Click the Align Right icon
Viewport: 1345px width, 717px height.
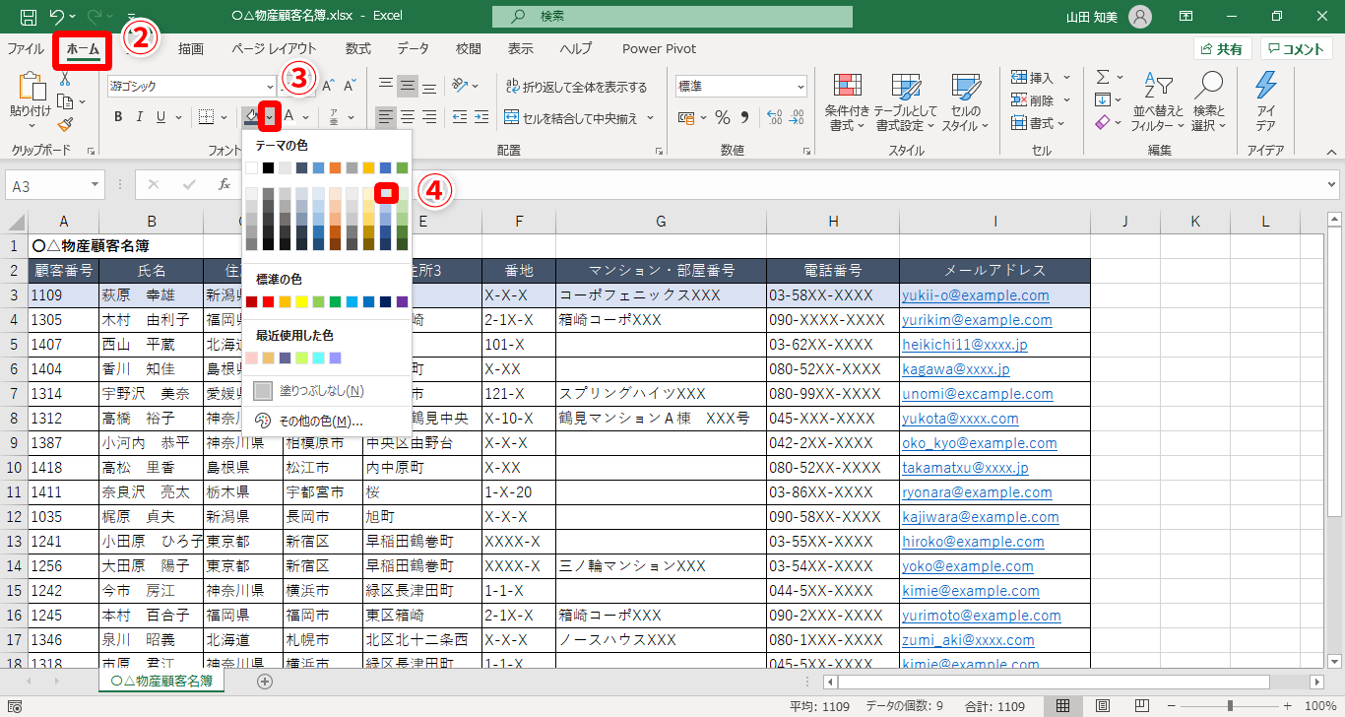point(429,117)
